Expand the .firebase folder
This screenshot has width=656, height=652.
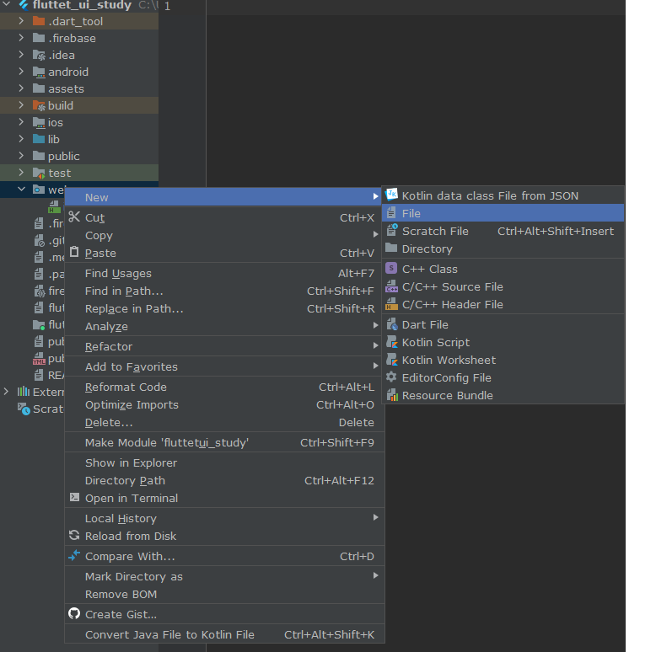(x=21, y=38)
